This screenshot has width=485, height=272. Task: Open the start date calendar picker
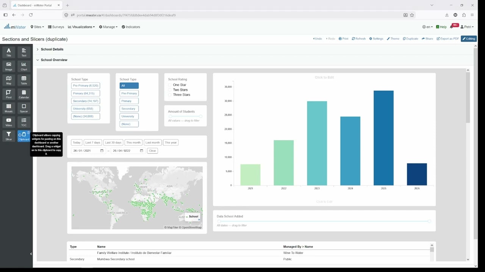(102, 151)
